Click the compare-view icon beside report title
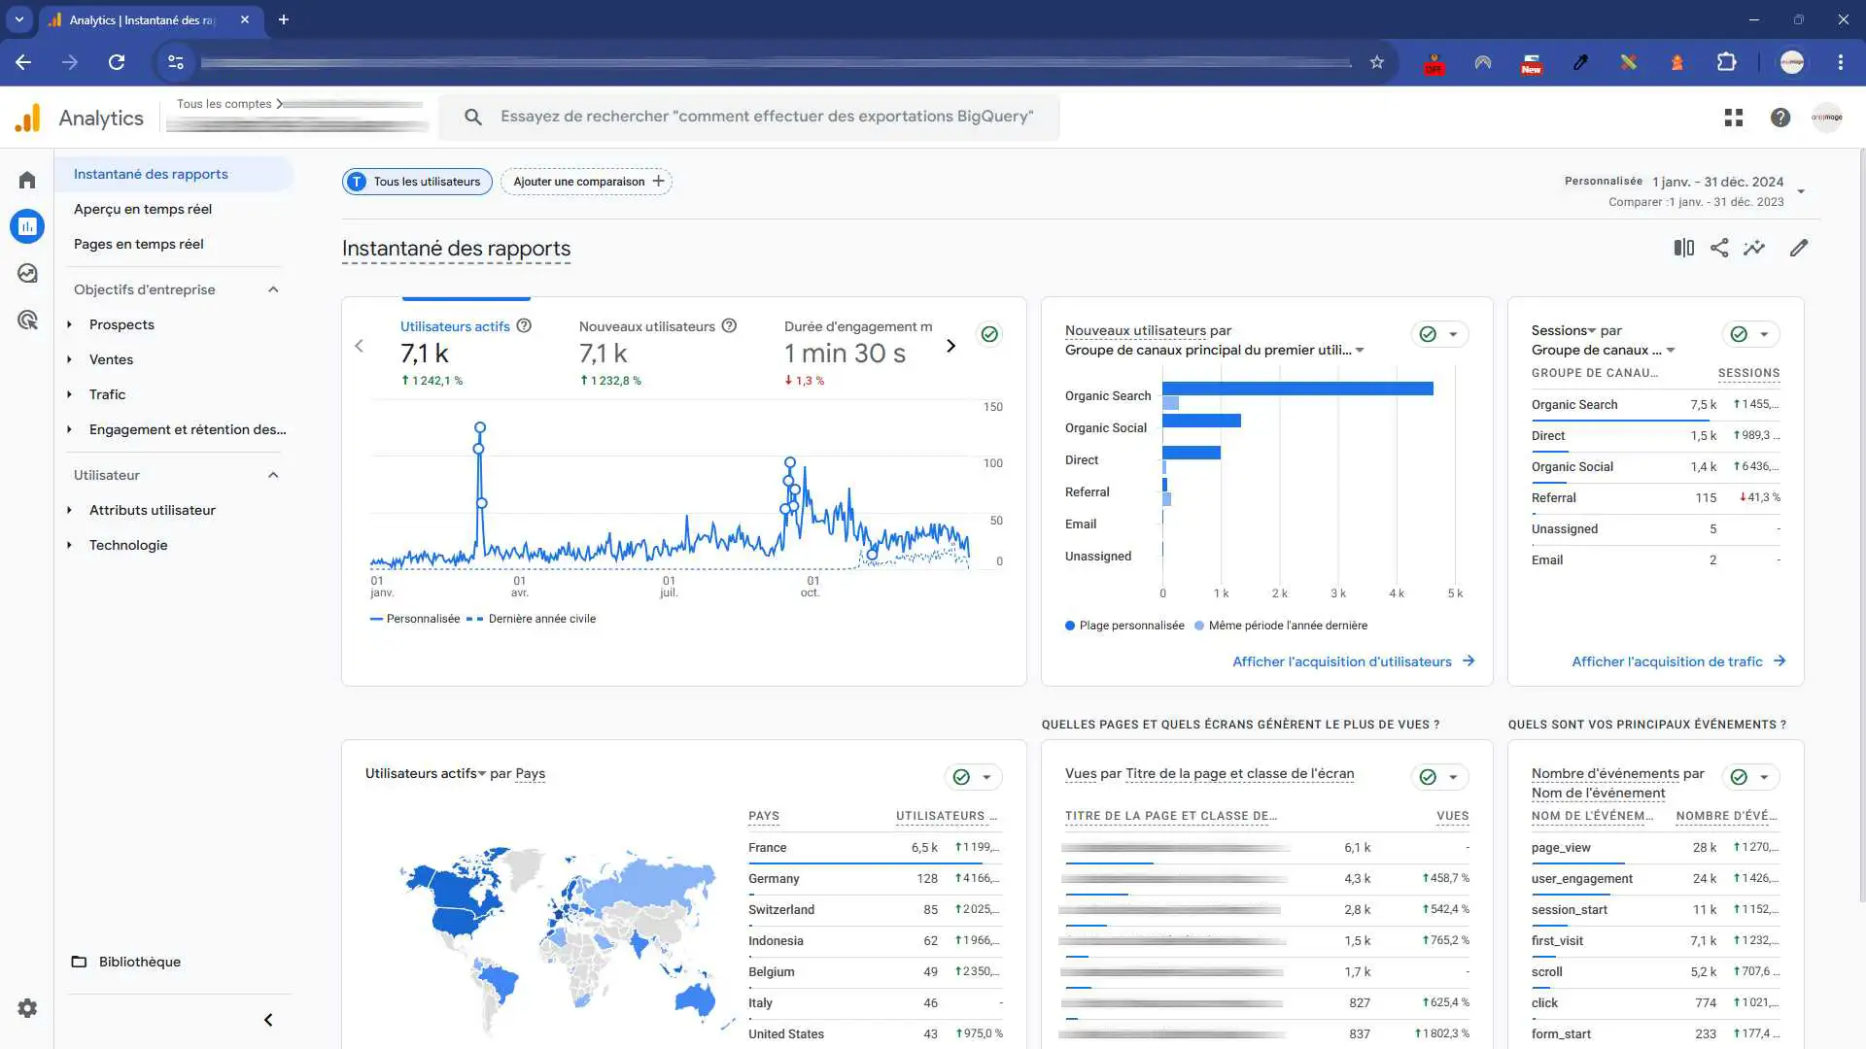The width and height of the screenshot is (1866, 1049). (x=1683, y=249)
